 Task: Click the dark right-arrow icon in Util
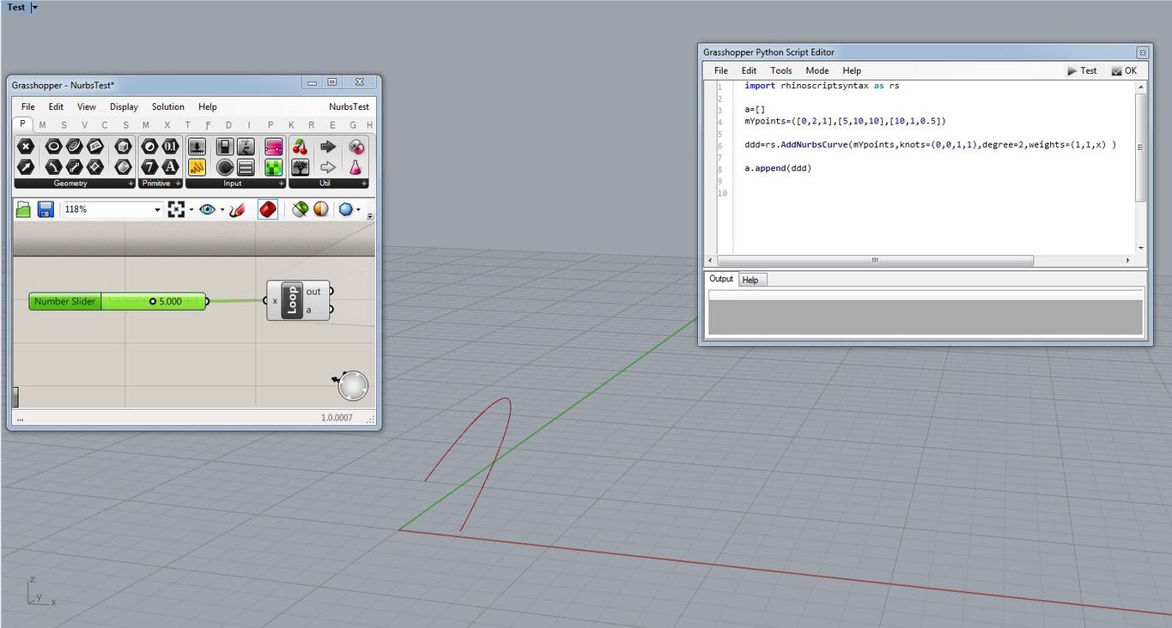point(328,147)
